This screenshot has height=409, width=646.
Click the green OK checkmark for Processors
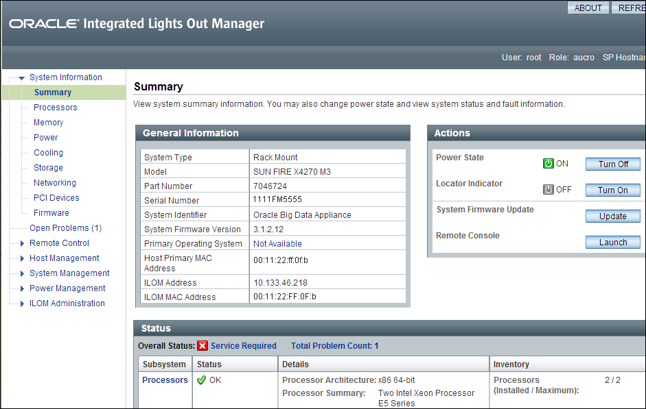(x=201, y=380)
